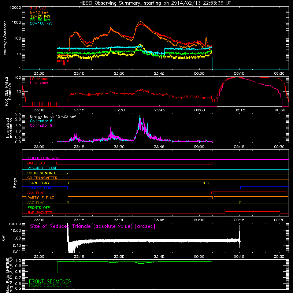Click 00:30 tick under the SAS plot
This screenshot has height=293, width=293.
[x=279, y=257]
